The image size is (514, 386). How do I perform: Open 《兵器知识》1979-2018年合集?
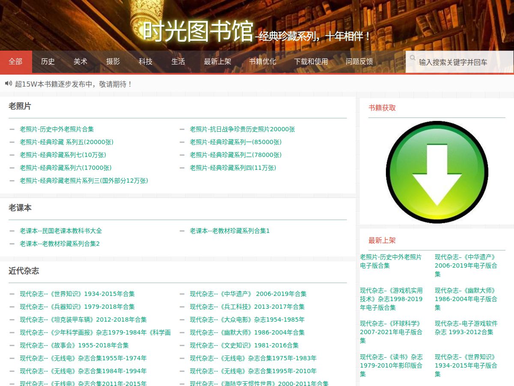(77, 307)
